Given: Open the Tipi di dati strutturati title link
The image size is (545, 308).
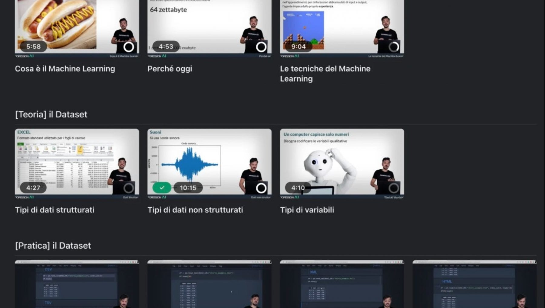Looking at the screenshot, I should coord(55,210).
